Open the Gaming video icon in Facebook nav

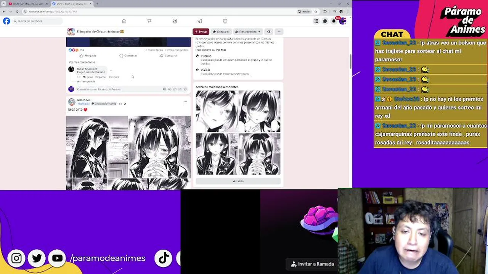(225, 21)
